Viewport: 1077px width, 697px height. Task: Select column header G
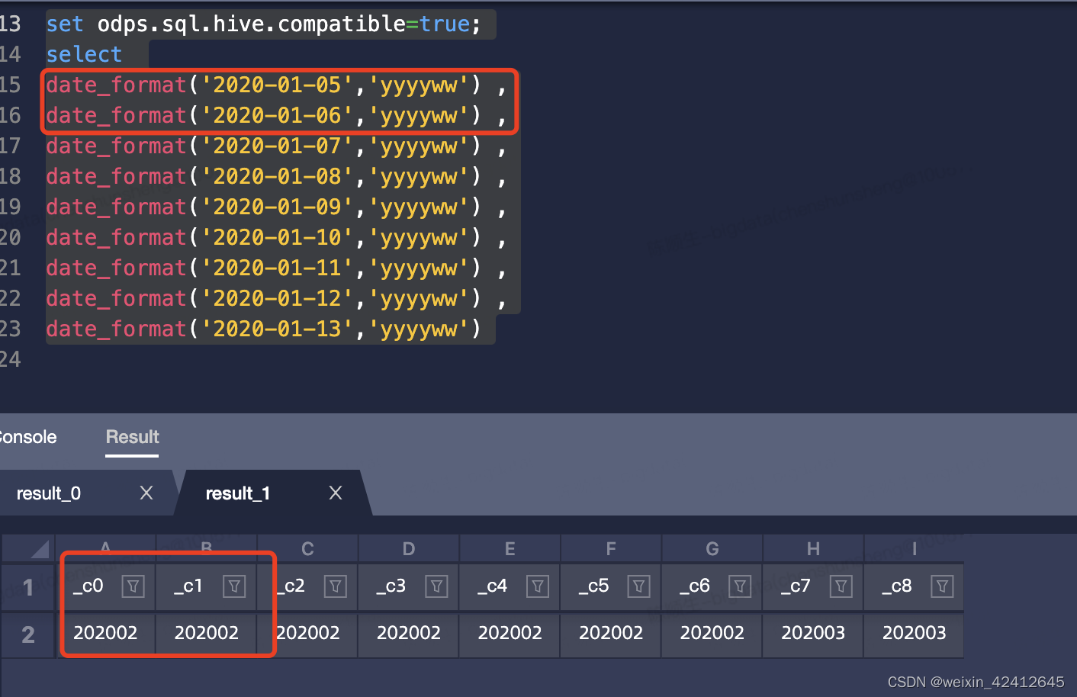pyautogui.click(x=712, y=549)
